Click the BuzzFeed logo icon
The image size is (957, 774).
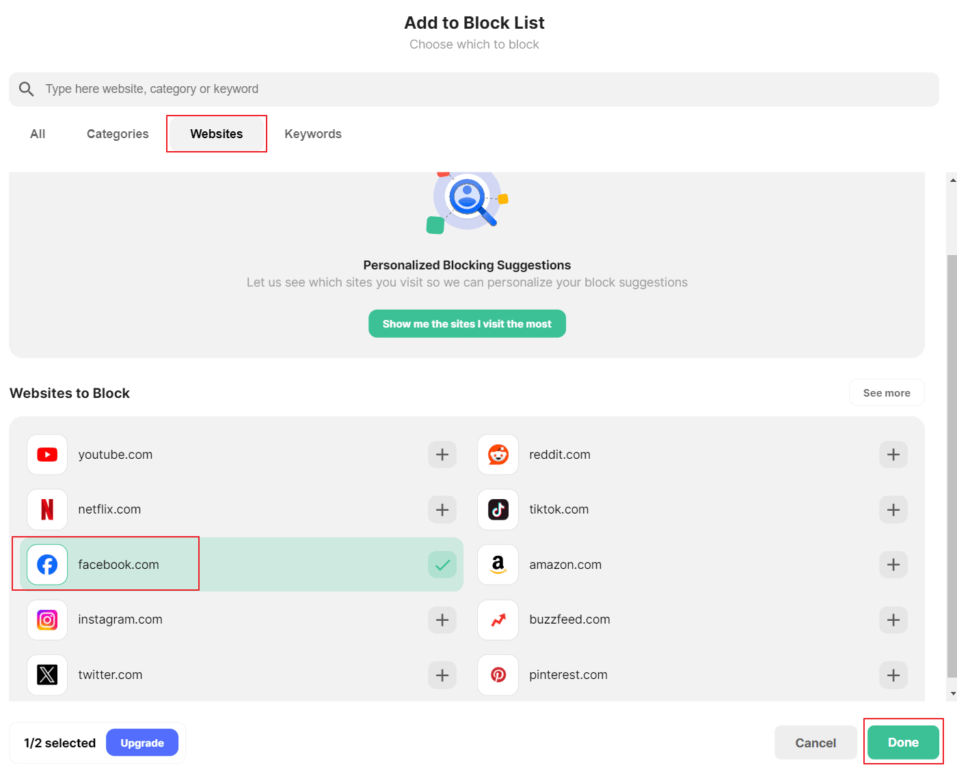[x=498, y=620]
